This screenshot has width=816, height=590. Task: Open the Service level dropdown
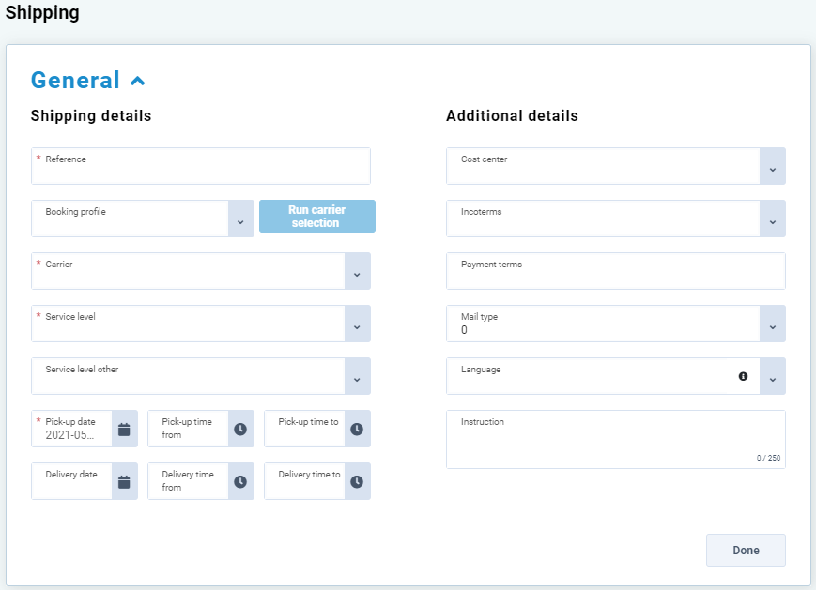pos(357,325)
